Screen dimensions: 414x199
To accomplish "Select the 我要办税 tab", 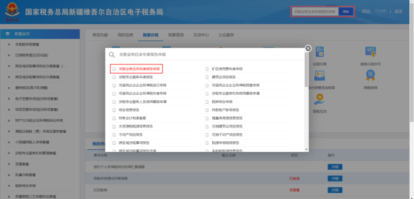I will click(151, 35).
